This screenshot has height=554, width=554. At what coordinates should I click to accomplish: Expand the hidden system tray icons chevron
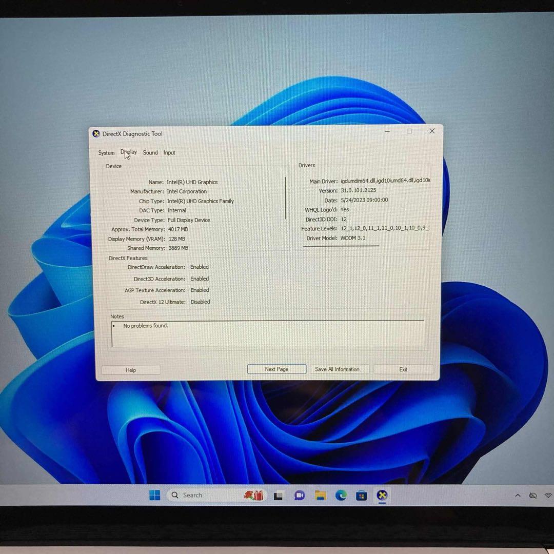(x=518, y=496)
